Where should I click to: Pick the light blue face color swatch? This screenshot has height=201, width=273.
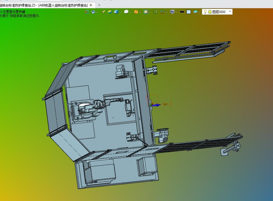189,12
